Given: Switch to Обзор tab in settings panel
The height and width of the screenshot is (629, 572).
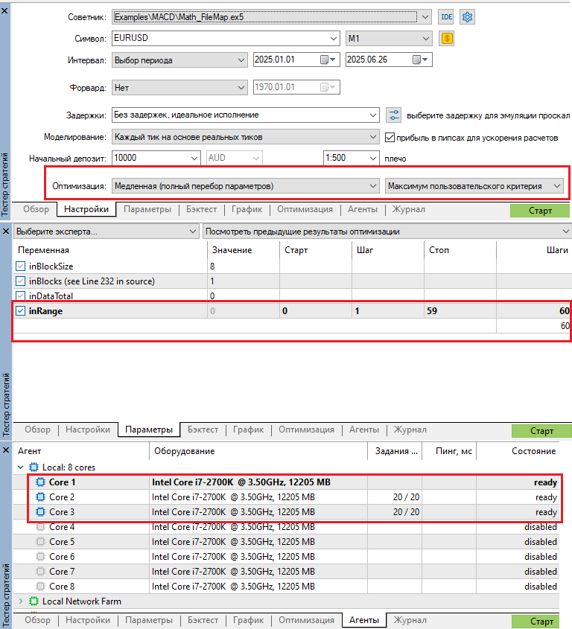Looking at the screenshot, I should point(36,209).
